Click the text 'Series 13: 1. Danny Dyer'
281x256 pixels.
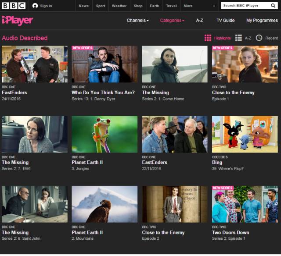94,99
